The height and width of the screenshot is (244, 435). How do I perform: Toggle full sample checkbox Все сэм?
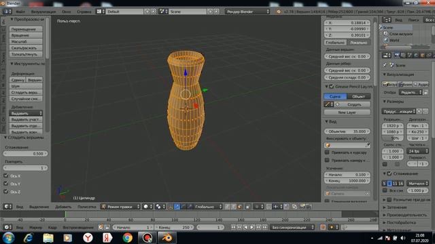[385, 190]
